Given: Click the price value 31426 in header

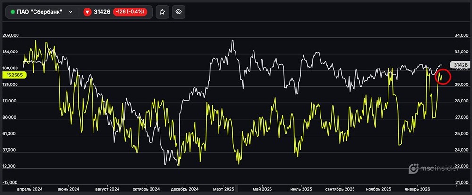Looking at the screenshot, I should tap(102, 12).
